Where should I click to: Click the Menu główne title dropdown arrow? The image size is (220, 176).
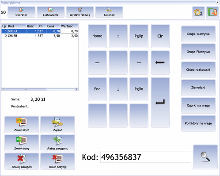217,2
